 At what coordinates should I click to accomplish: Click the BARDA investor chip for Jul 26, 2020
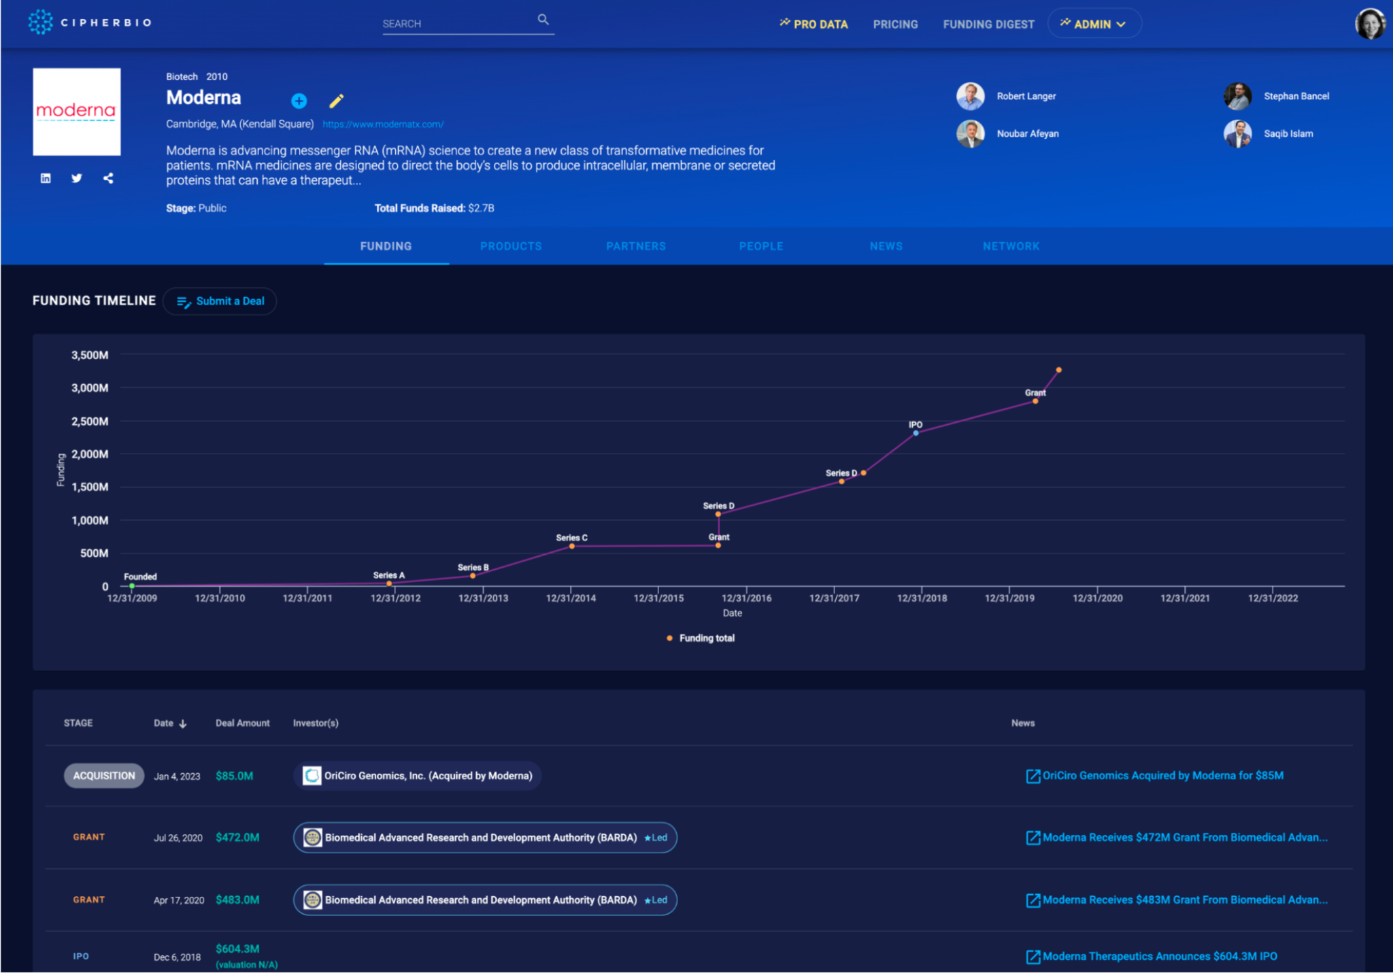485,838
